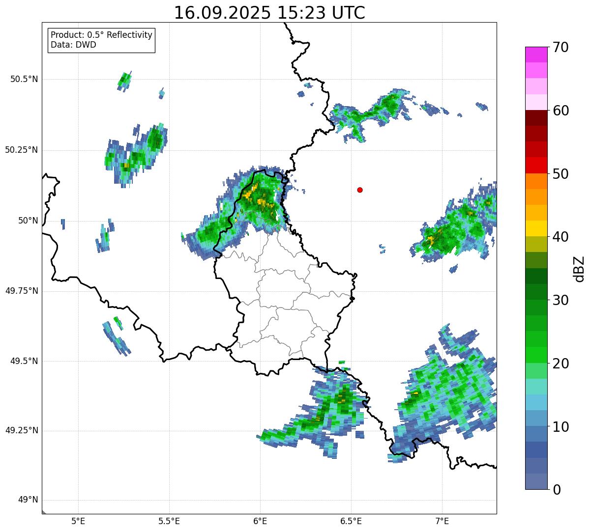
Task: Click the bright red 50 dBZ swatch
Action: 536,165
